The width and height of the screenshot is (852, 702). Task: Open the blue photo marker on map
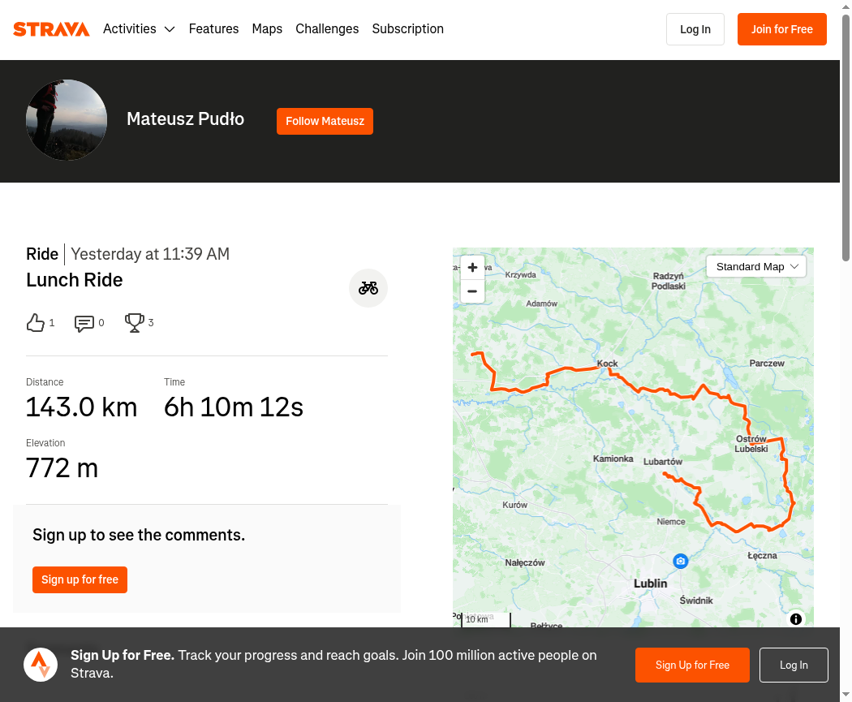[680, 561]
